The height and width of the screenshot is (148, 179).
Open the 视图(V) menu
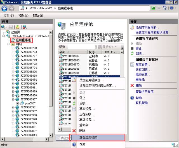[x=23, y=15]
